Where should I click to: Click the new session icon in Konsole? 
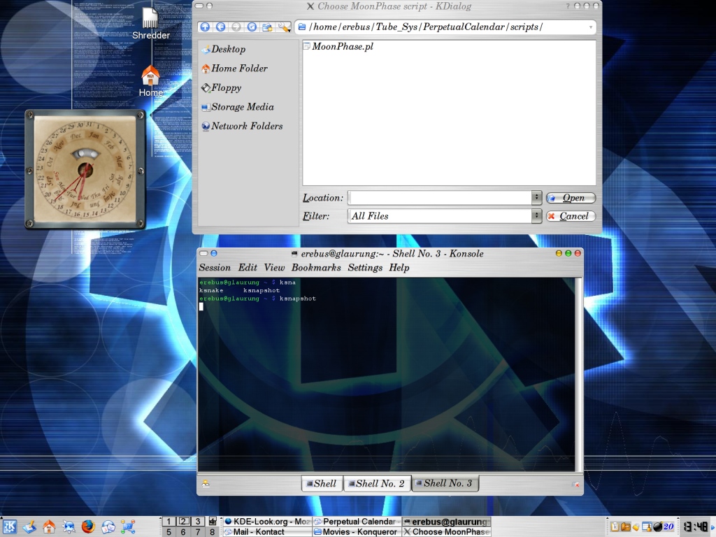tap(206, 484)
